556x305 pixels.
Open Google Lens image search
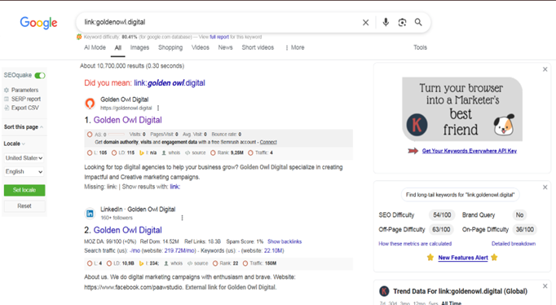(x=402, y=23)
